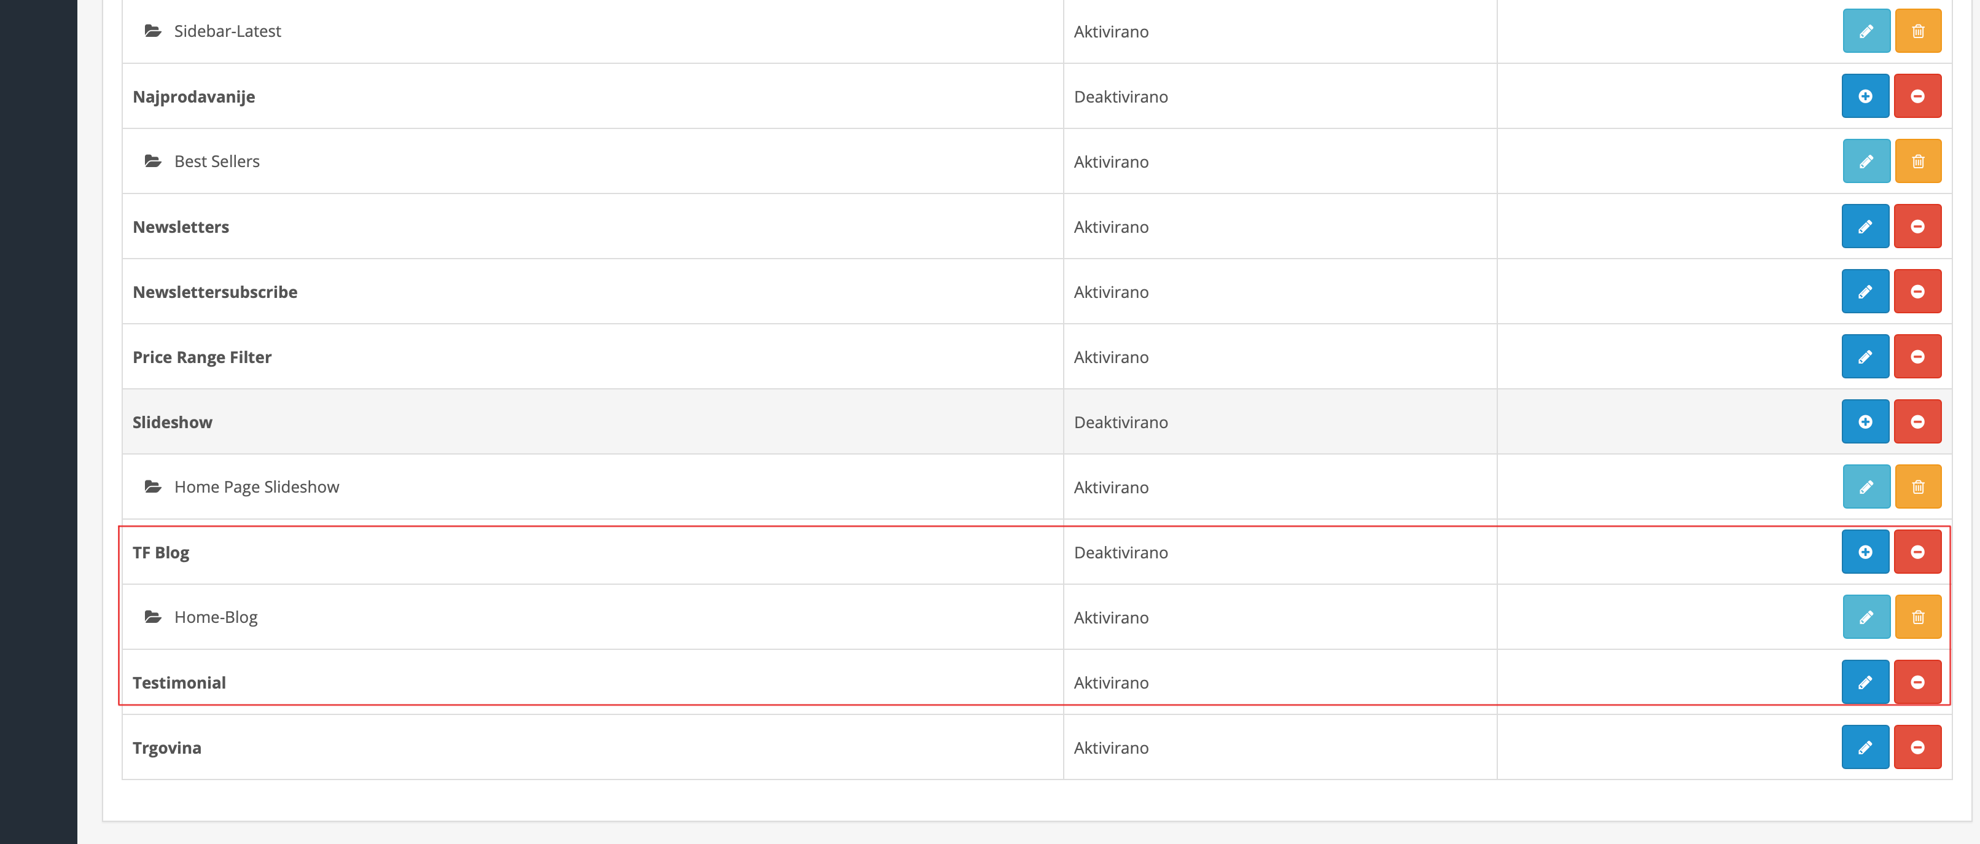Select the Newslettersubscribe module name

pos(214,292)
